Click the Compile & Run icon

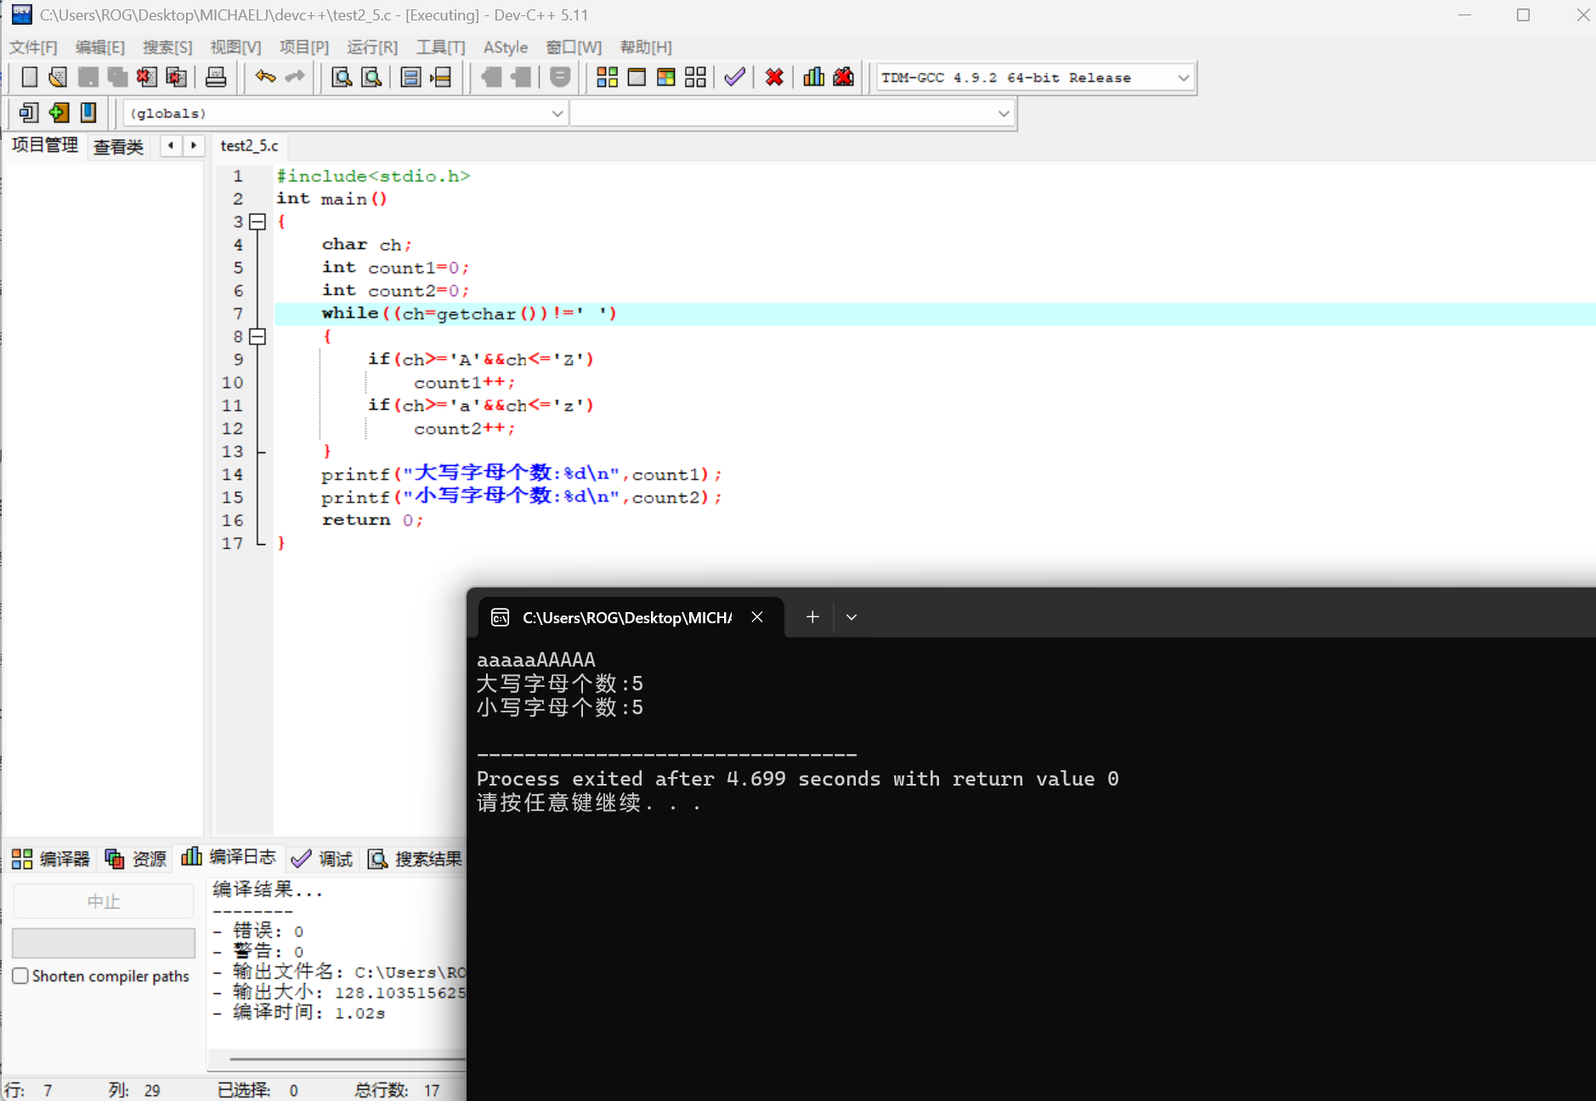point(666,77)
